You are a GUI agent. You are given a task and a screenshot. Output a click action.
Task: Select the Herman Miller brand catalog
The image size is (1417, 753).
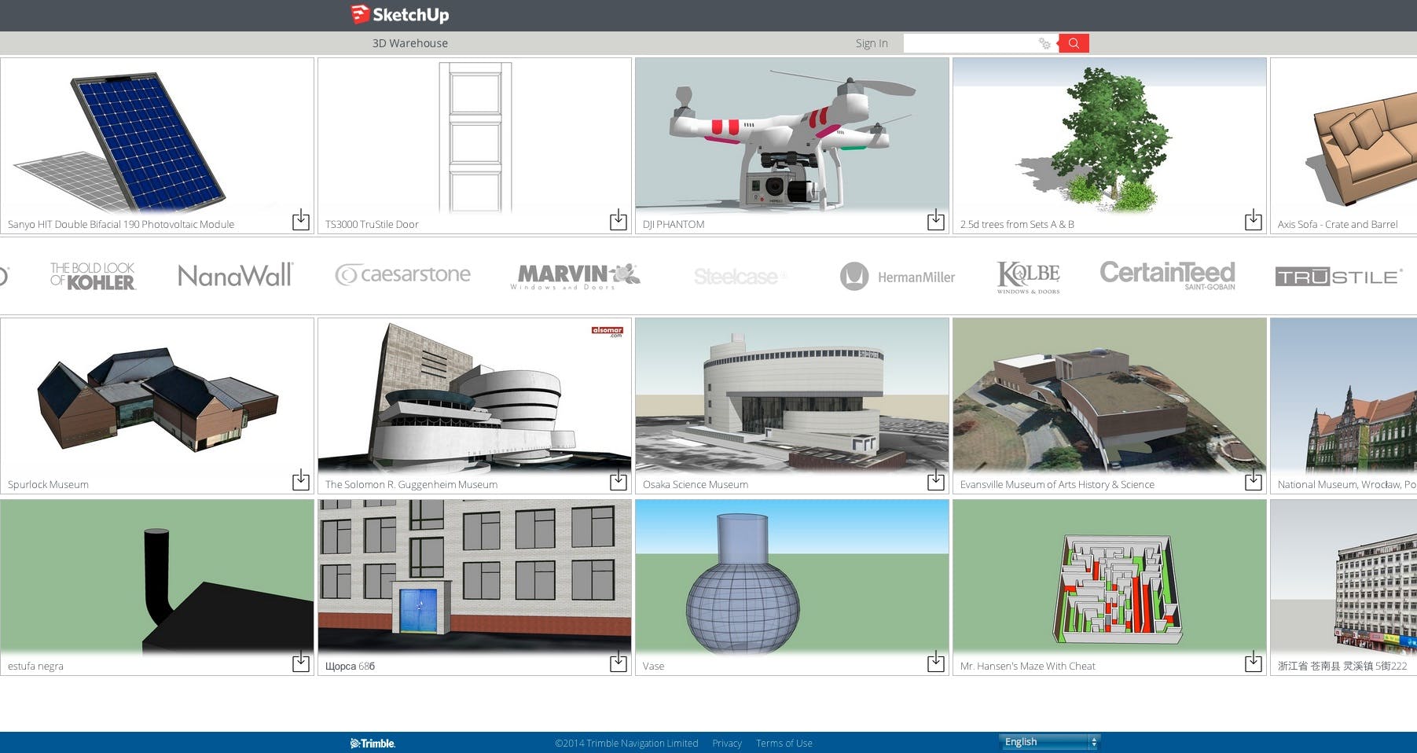tap(898, 277)
